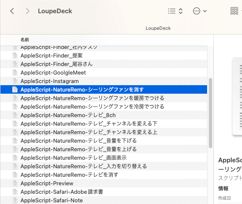
Task: Click the document preview thumbnail
Action: pyautogui.click(x=237, y=96)
